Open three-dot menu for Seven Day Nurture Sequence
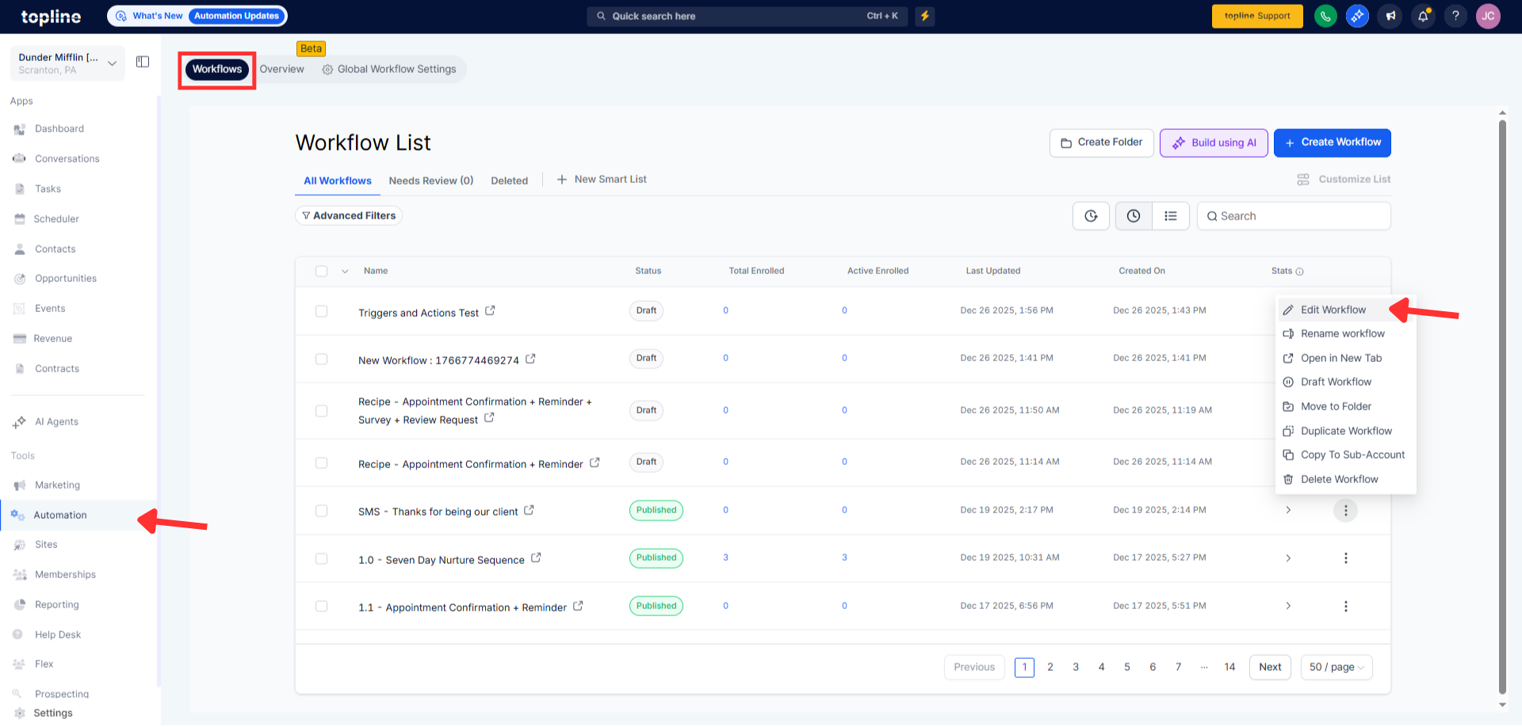Image resolution: width=1522 pixels, height=727 pixels. pyautogui.click(x=1345, y=558)
